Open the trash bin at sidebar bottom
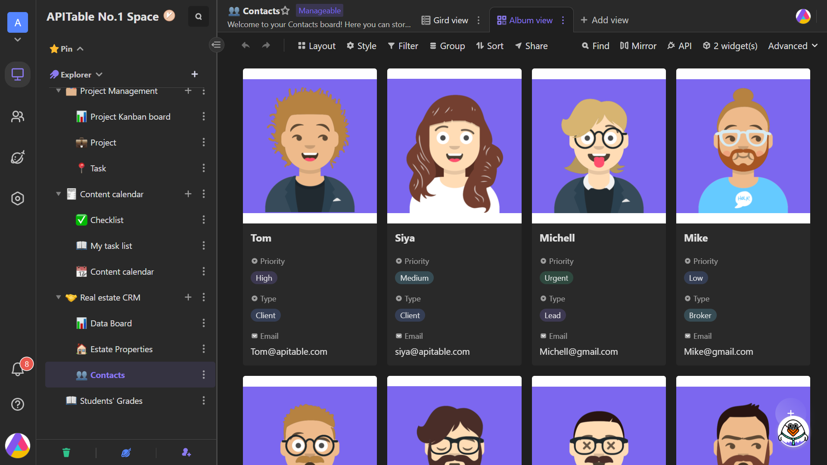This screenshot has width=827, height=465. (66, 453)
